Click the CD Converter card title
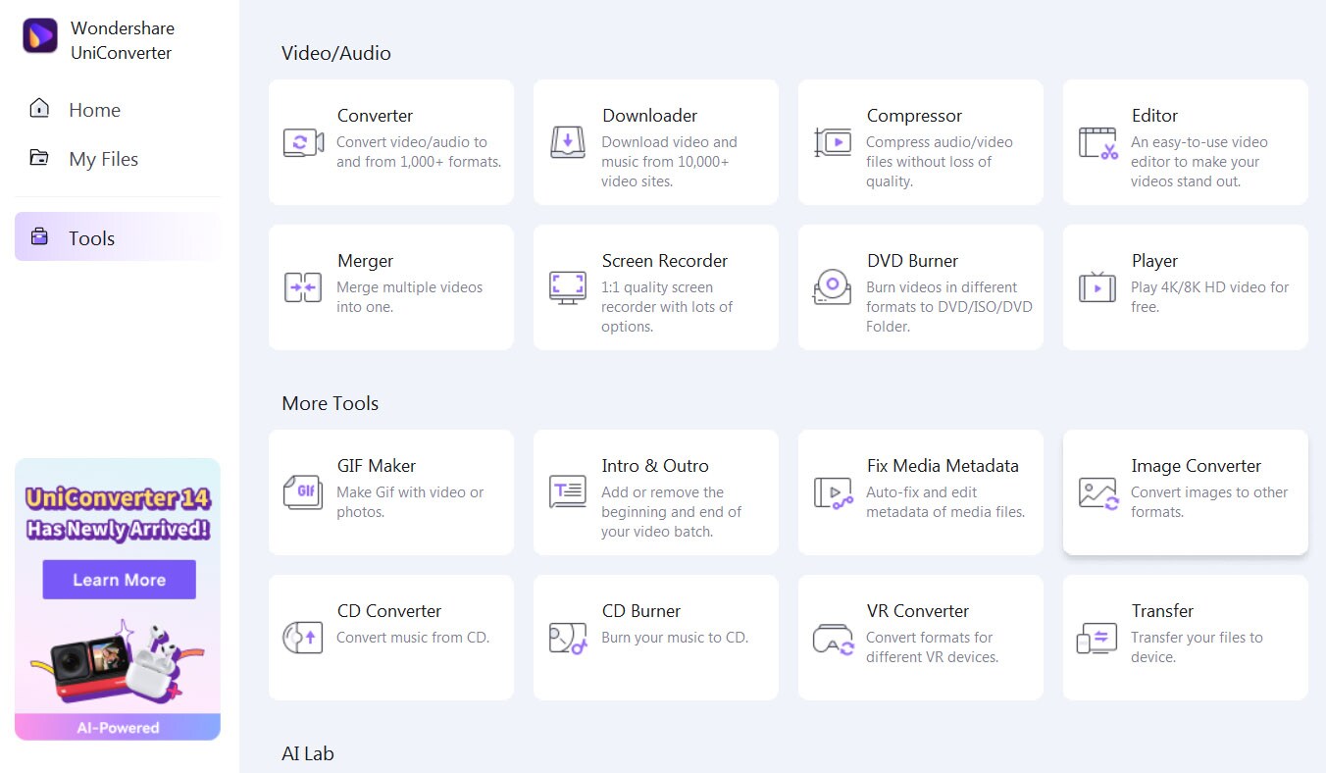 click(389, 611)
